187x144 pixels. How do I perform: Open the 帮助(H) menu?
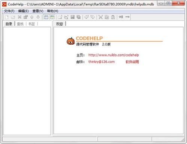pos(52,11)
